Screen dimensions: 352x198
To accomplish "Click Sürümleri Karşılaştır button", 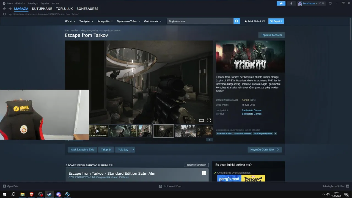I will pyautogui.click(x=196, y=165).
